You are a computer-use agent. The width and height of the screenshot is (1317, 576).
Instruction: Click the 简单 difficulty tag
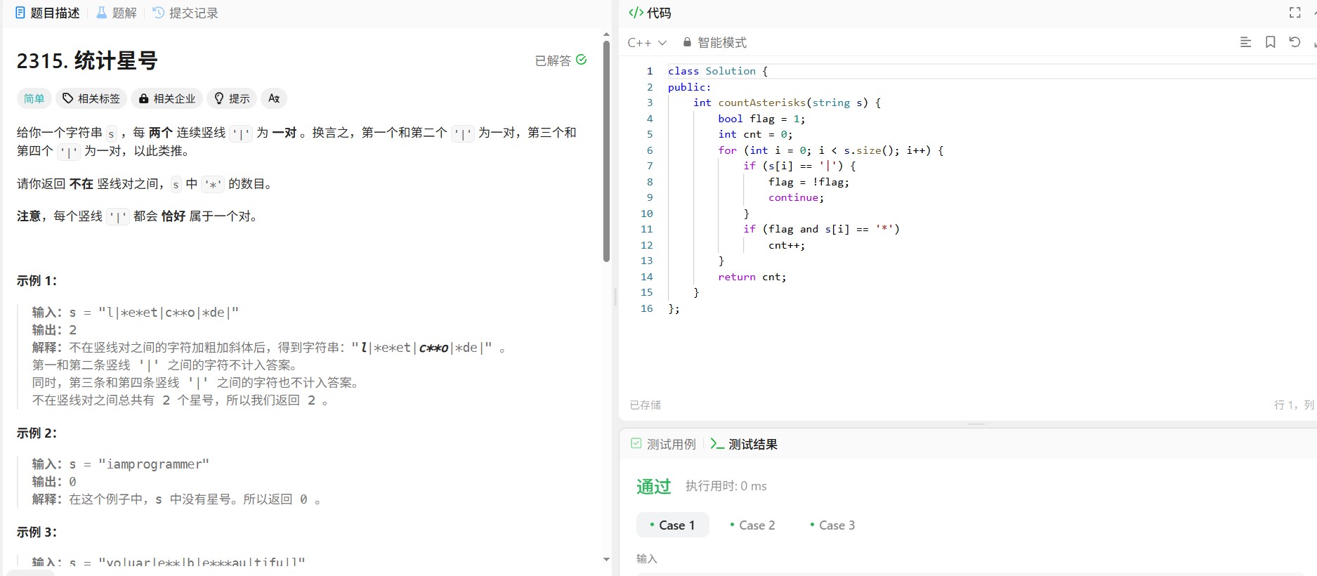pos(34,98)
